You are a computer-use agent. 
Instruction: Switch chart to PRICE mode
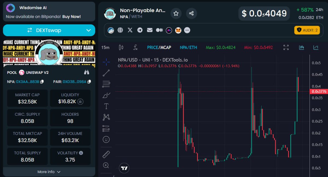coord(153,47)
